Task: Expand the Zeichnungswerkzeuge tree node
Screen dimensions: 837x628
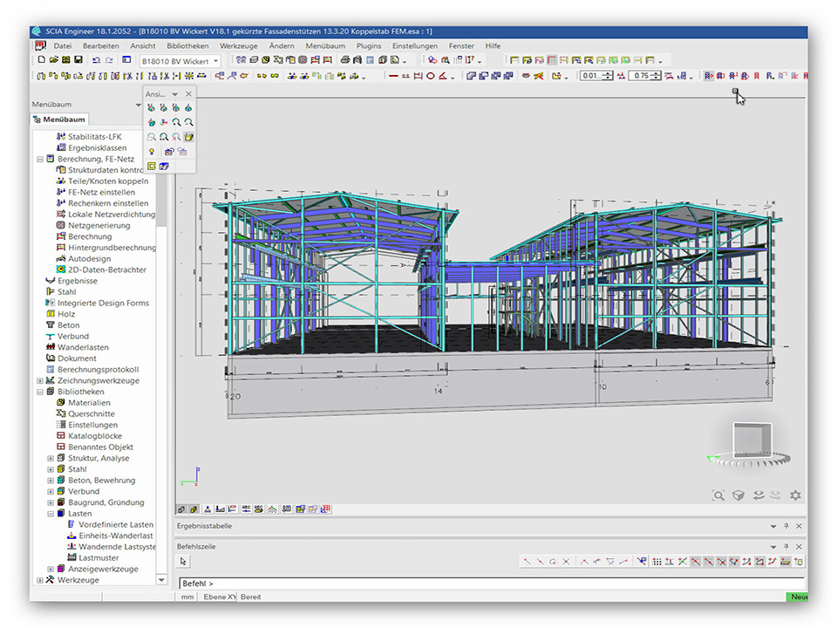Action: coord(40,380)
